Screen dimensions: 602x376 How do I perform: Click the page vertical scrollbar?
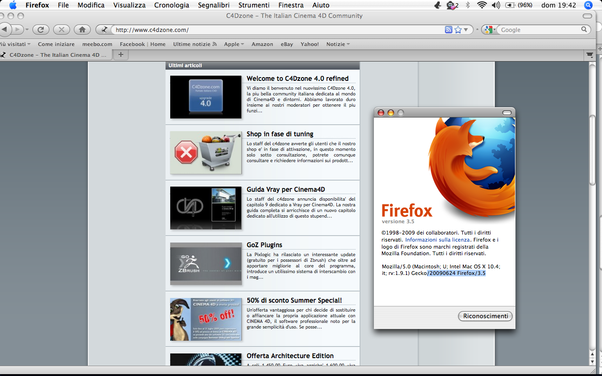[x=593, y=211]
